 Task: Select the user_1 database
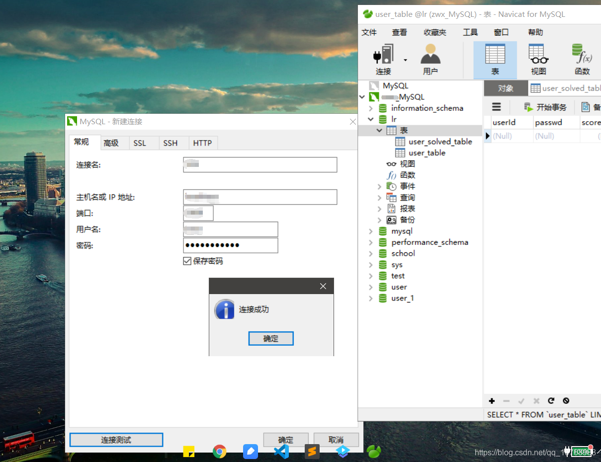tap(402, 298)
